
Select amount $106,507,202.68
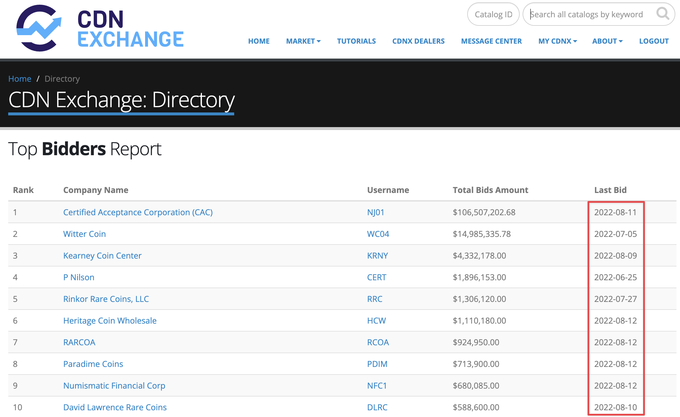point(484,212)
